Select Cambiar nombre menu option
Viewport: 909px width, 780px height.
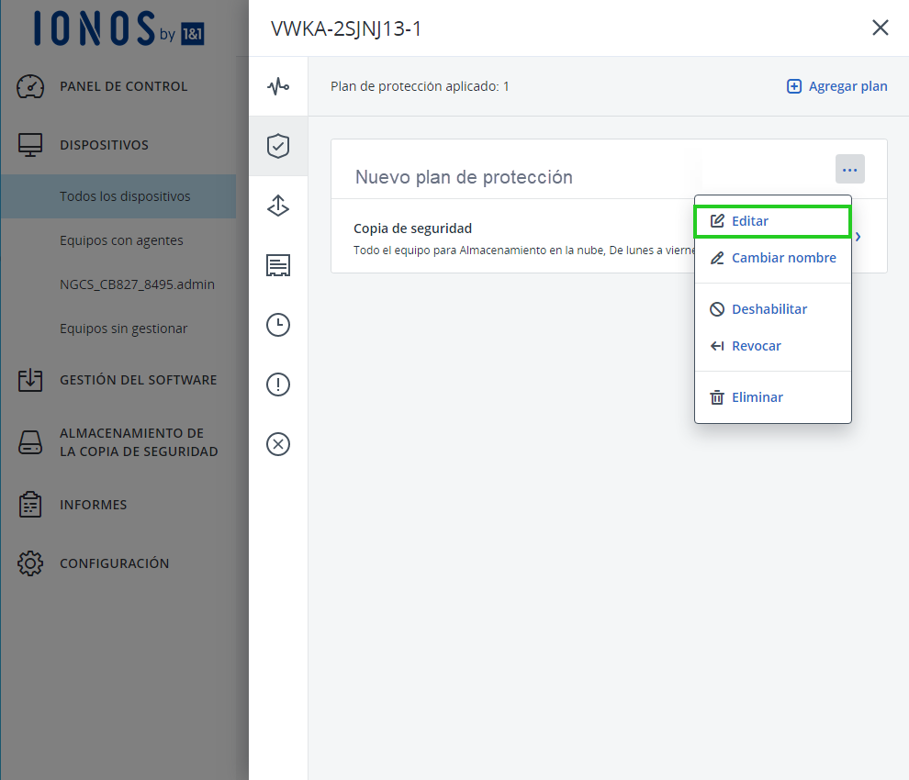point(772,258)
